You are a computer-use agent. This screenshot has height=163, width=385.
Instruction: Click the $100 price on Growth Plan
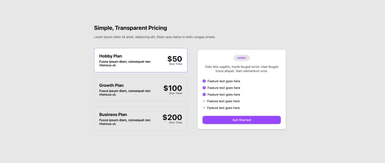173,88
